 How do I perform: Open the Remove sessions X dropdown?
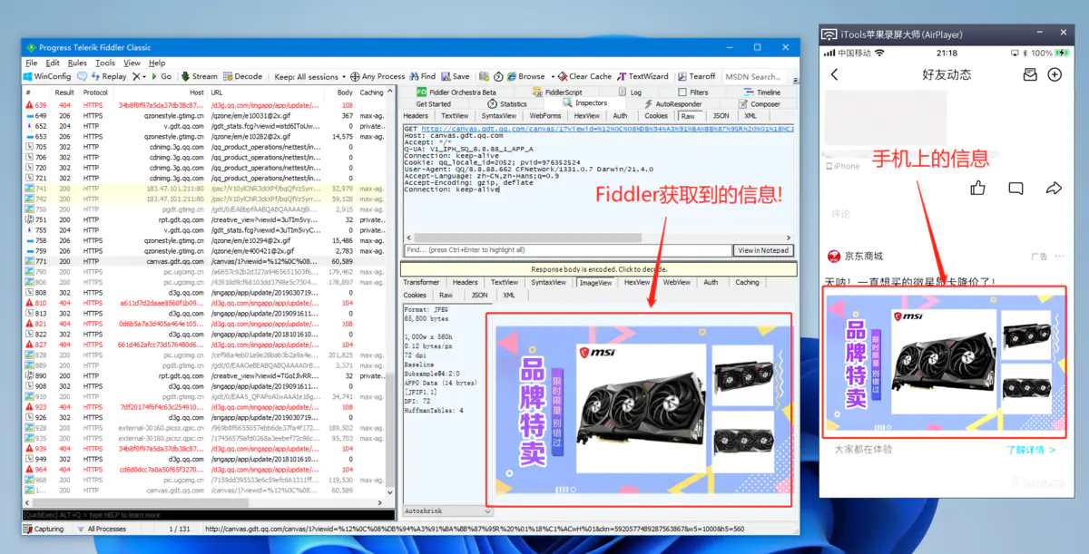139,77
